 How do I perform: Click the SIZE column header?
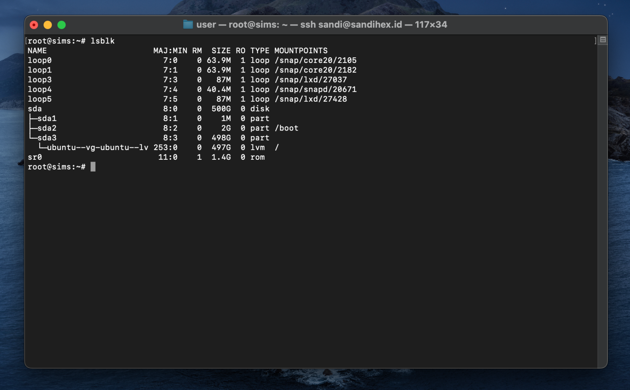[221, 51]
